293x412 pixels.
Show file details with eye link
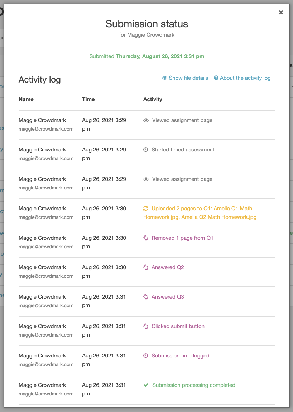(x=185, y=78)
